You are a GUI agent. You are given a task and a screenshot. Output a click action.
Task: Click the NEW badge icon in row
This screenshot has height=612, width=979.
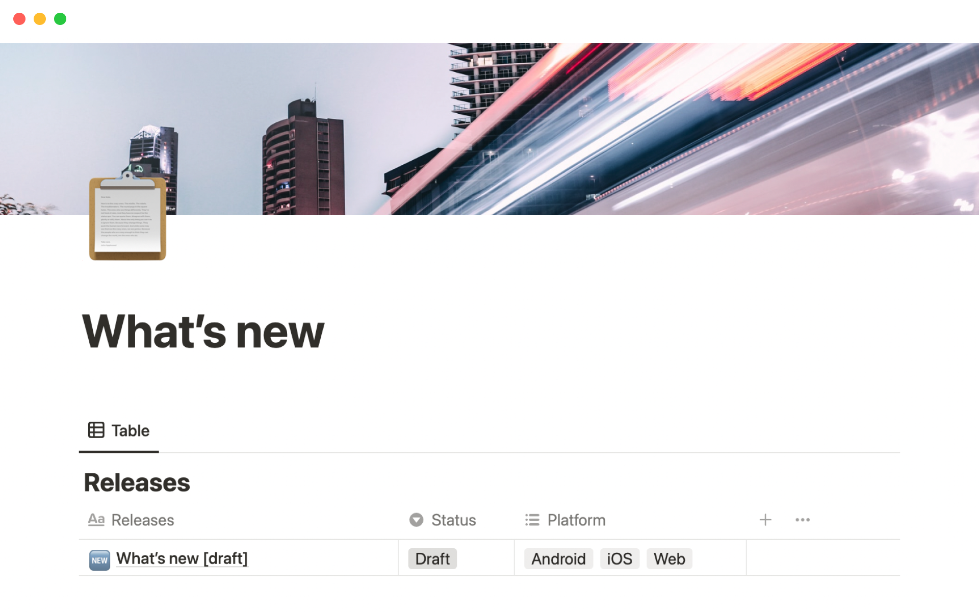coord(99,559)
